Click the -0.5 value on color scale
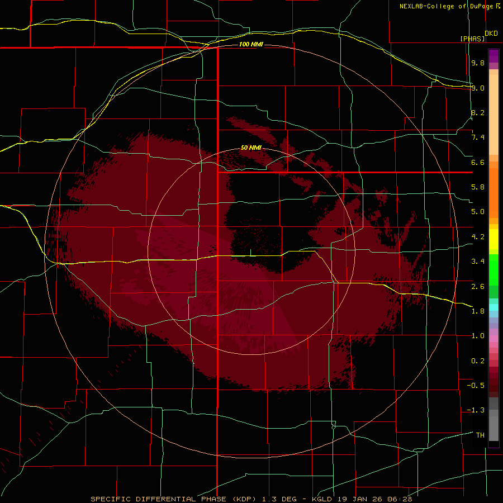This screenshot has width=503, height=503. [x=476, y=386]
